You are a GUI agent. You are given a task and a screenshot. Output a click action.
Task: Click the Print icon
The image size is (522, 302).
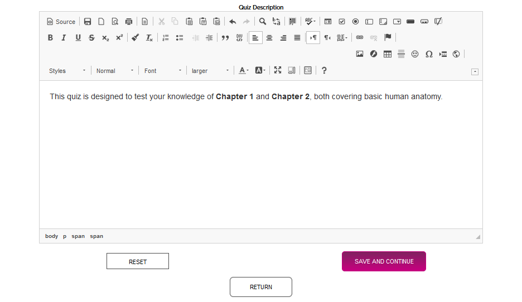coord(128,22)
